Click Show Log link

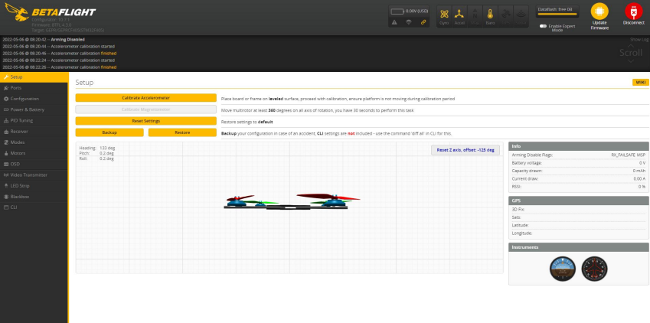point(639,40)
